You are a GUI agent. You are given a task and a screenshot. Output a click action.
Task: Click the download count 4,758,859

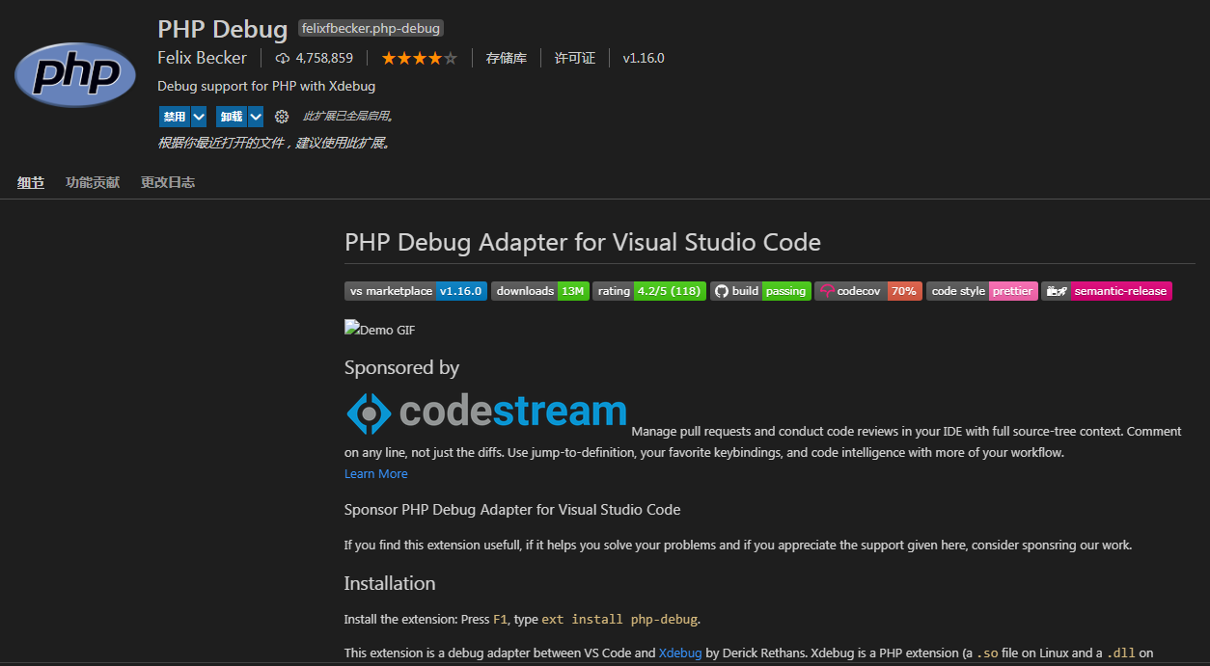point(324,58)
